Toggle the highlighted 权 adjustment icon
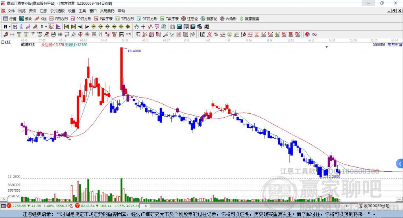The width and height of the screenshot is (403, 218). (x=52, y=27)
